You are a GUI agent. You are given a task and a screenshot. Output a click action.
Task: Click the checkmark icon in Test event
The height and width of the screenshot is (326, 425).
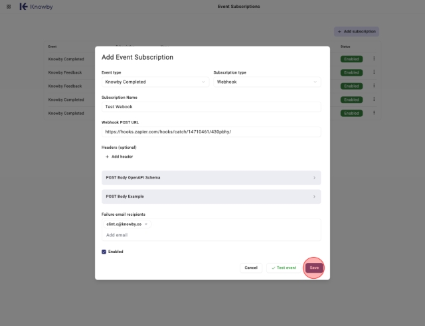(x=273, y=268)
